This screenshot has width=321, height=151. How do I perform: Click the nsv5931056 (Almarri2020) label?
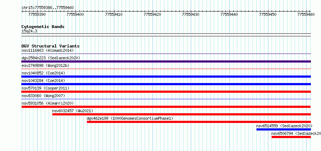point(48,103)
